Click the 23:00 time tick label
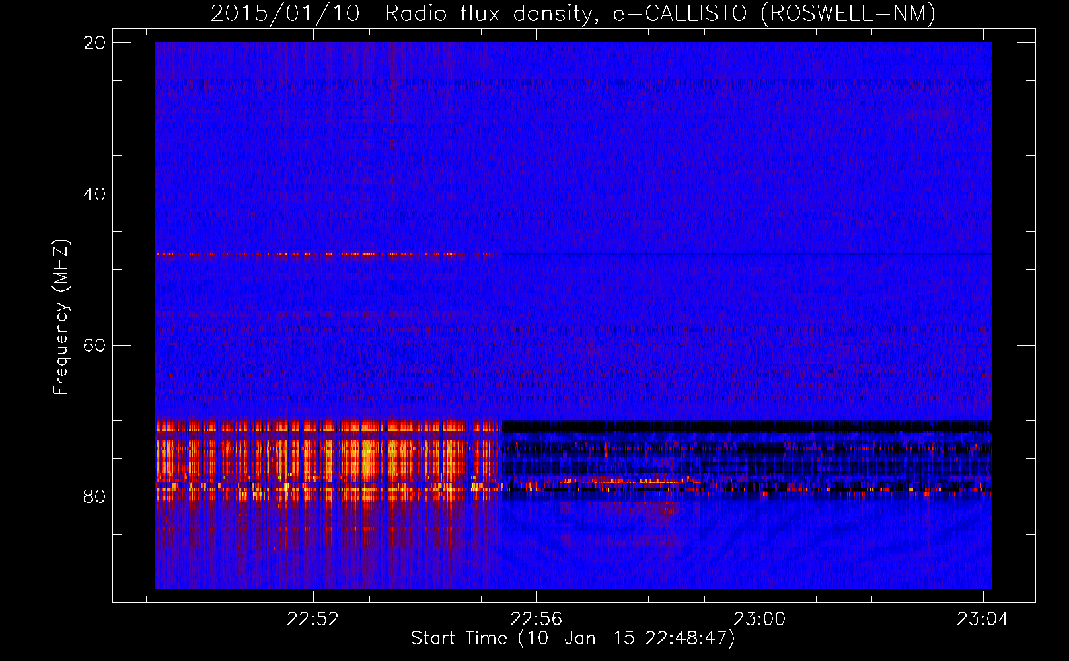 click(760, 619)
